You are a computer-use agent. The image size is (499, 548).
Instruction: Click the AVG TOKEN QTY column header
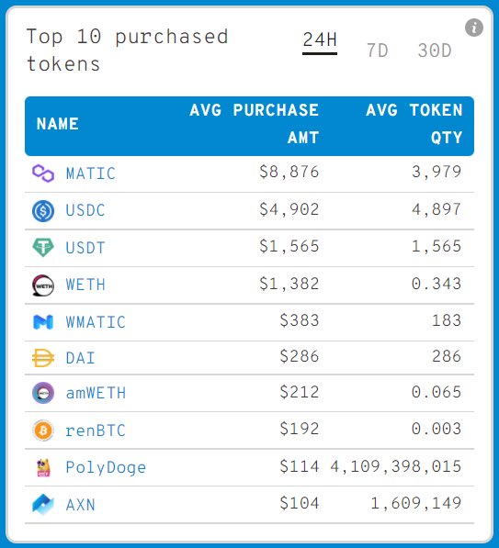414,124
